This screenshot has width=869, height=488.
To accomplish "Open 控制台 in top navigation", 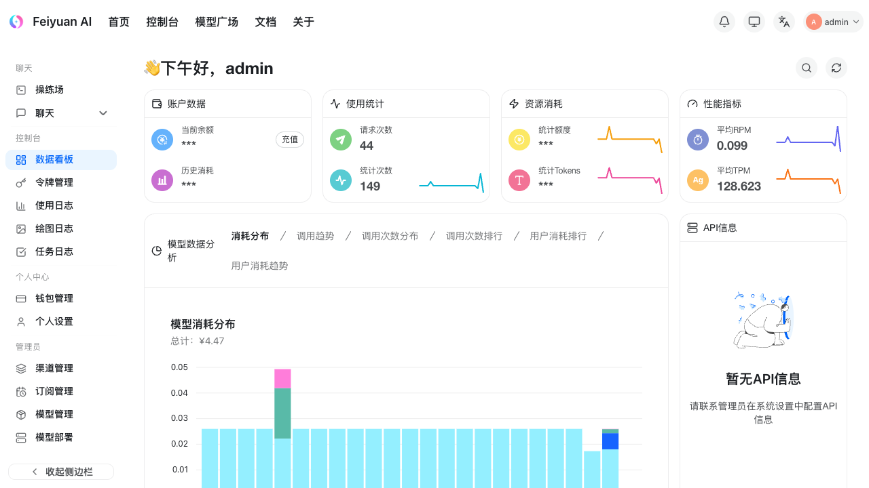I will 162,22.
